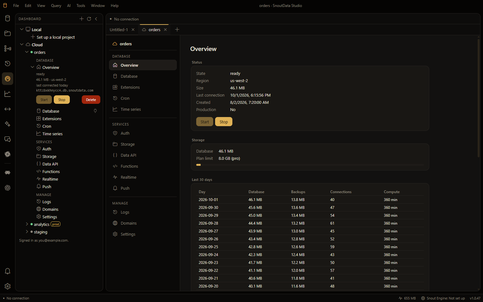This screenshot has width=483, height=302.
Task: Click plug icon beside Database tree item
Action: [95, 111]
